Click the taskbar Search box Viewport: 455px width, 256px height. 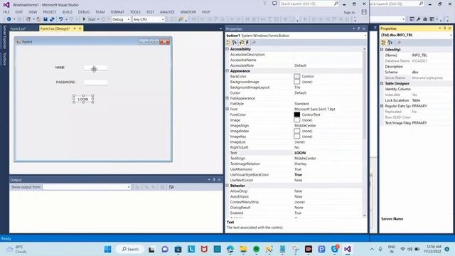pos(130,249)
